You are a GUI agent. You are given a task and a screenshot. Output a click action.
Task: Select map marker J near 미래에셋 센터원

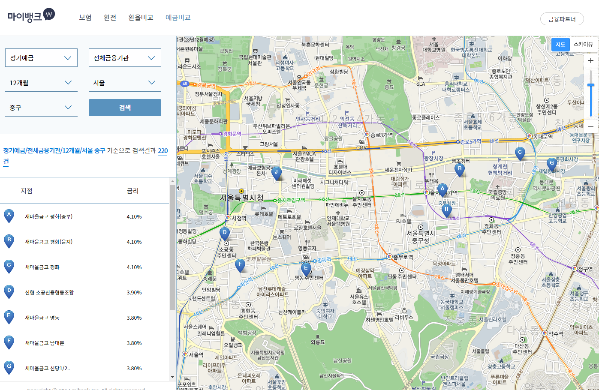pos(277,173)
